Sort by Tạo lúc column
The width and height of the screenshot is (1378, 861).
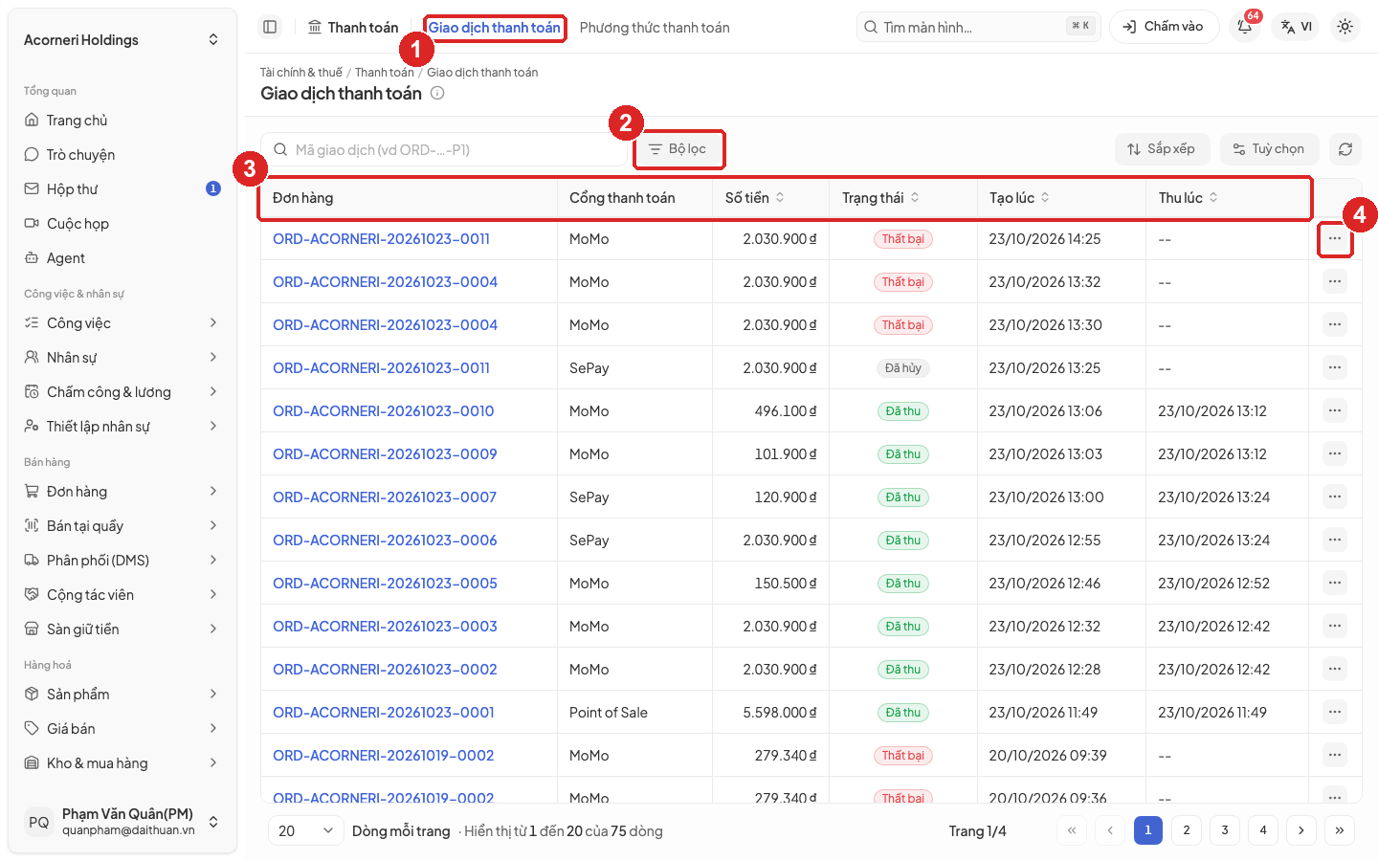pos(1019,197)
